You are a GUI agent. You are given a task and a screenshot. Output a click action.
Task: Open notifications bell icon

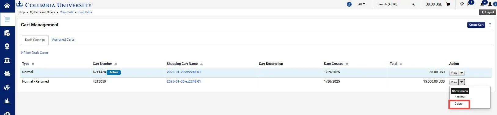tap(482, 4)
